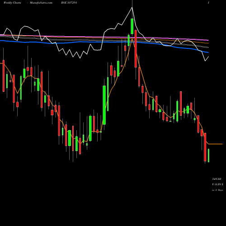The height and width of the screenshot is (226, 226).
Task: Click the 'in 2 Days' text
Action: (x=217, y=190)
